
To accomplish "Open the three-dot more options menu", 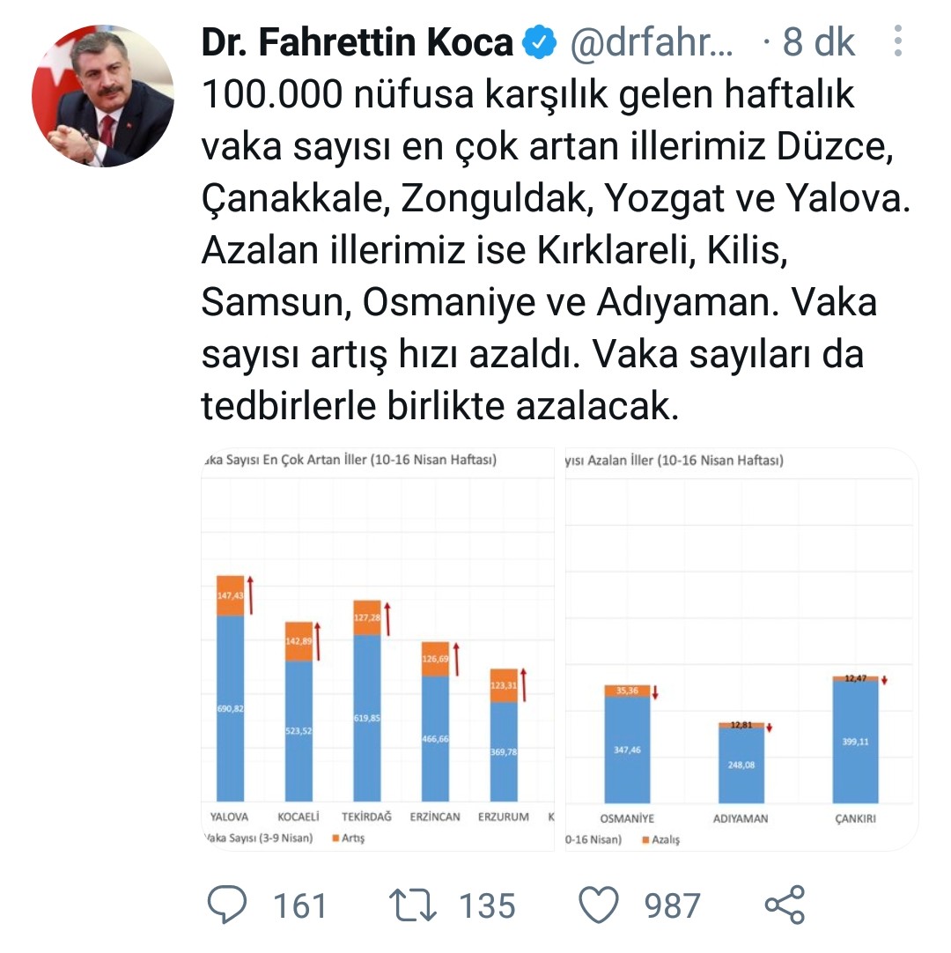I will 897,41.
